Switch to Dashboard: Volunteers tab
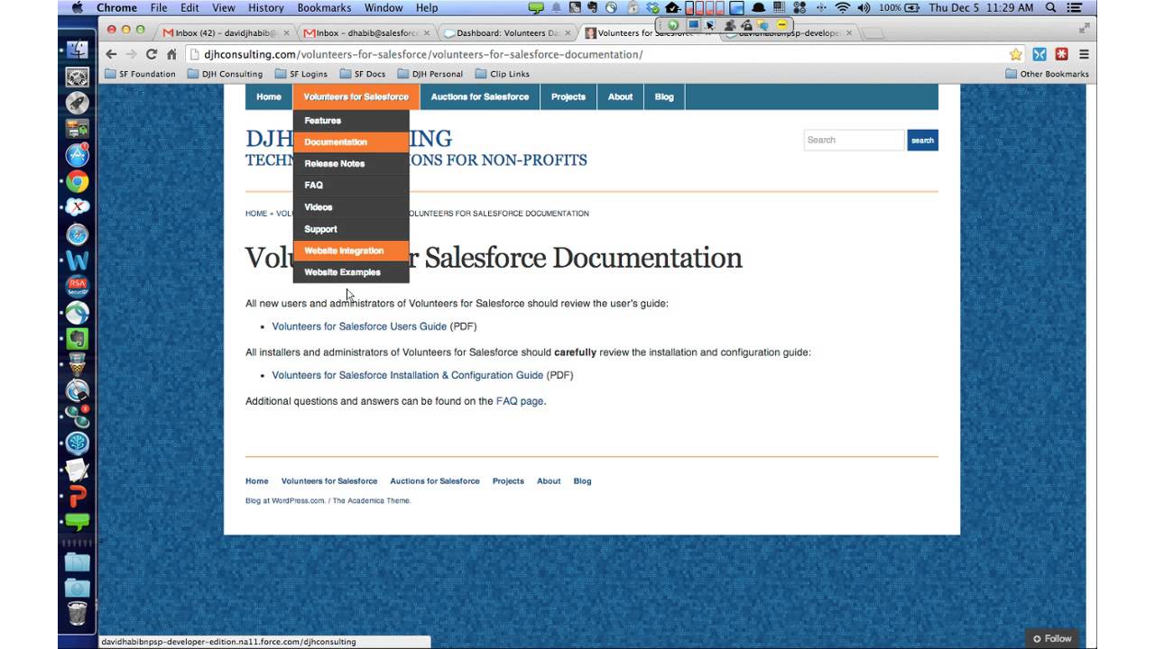Viewport: 1155px width, 649px height. pyautogui.click(x=506, y=32)
